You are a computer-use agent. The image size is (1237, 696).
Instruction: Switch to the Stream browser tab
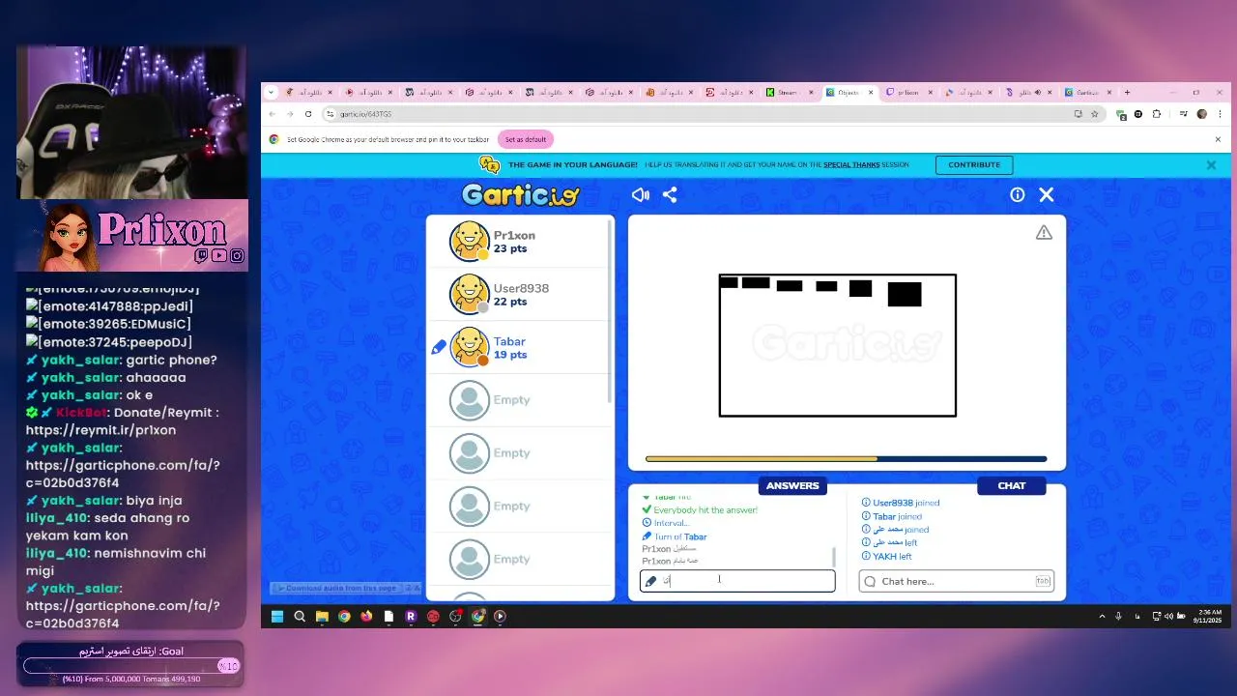coord(788,93)
